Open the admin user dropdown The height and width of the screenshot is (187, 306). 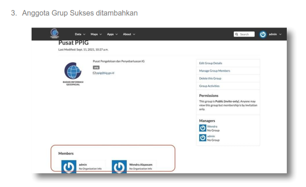coord(274,34)
